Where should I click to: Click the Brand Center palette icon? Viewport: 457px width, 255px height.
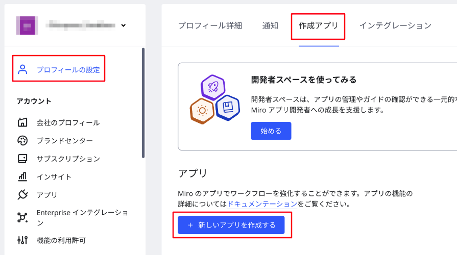(x=22, y=140)
